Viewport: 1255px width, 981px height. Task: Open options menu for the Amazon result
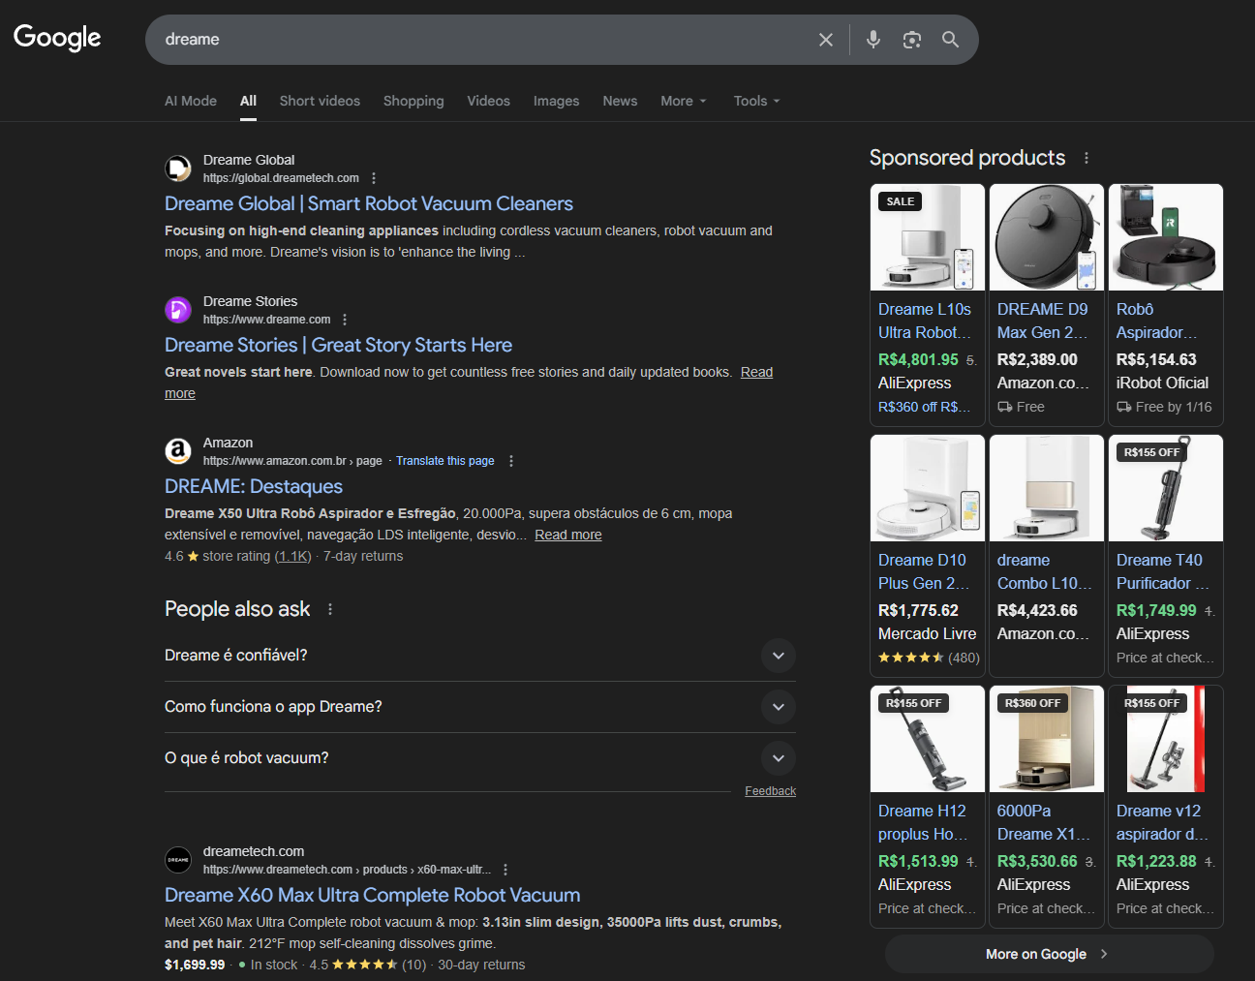pos(511,461)
